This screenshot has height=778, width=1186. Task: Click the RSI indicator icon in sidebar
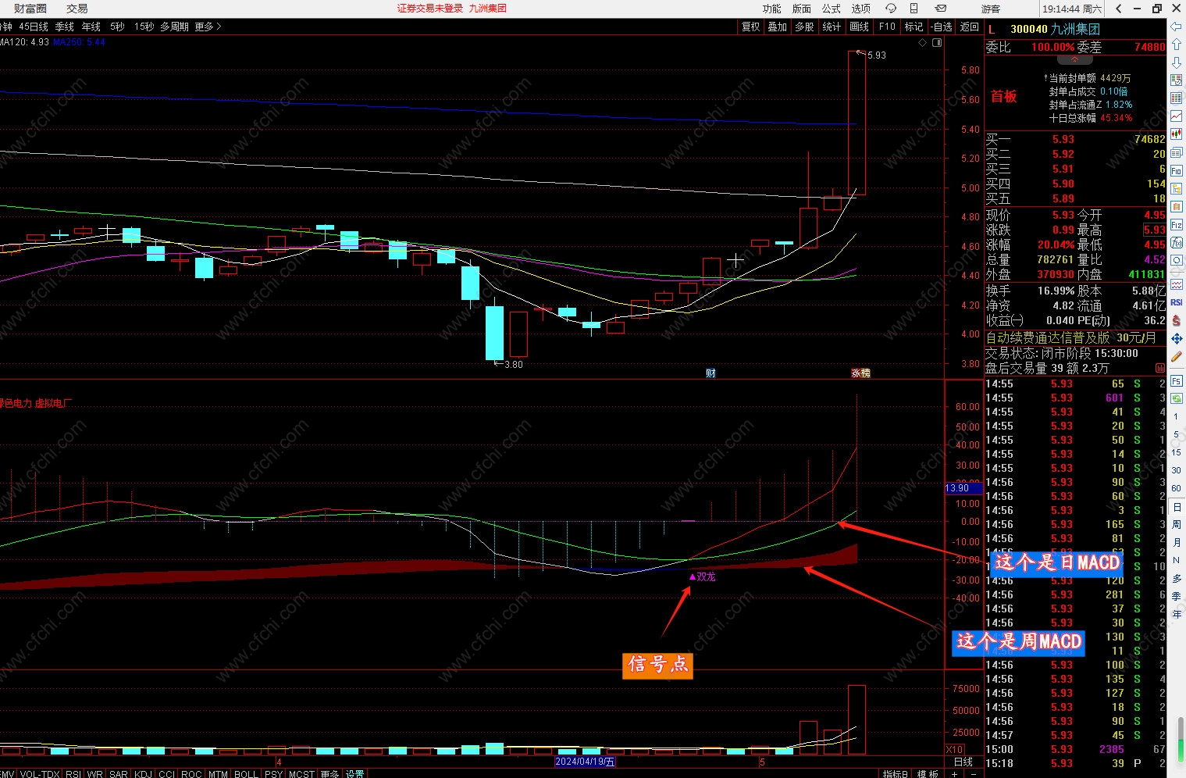1176,302
